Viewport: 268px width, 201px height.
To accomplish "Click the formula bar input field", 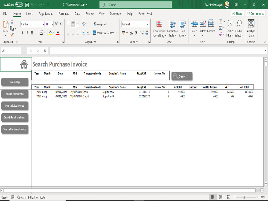I will pyautogui.click(x=157, y=51).
